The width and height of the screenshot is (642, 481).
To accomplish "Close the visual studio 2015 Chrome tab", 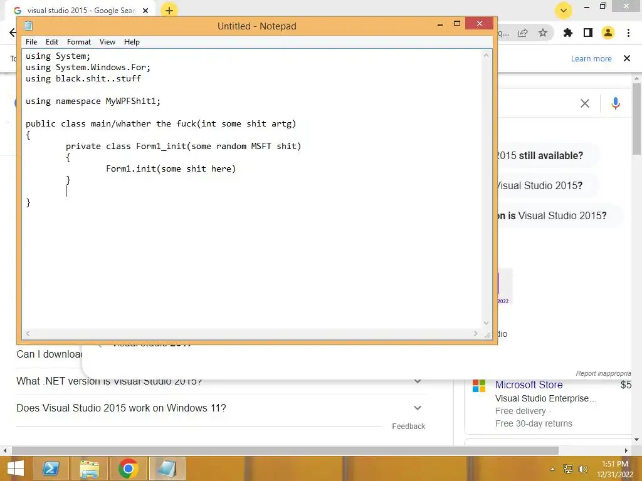I will coord(145,11).
